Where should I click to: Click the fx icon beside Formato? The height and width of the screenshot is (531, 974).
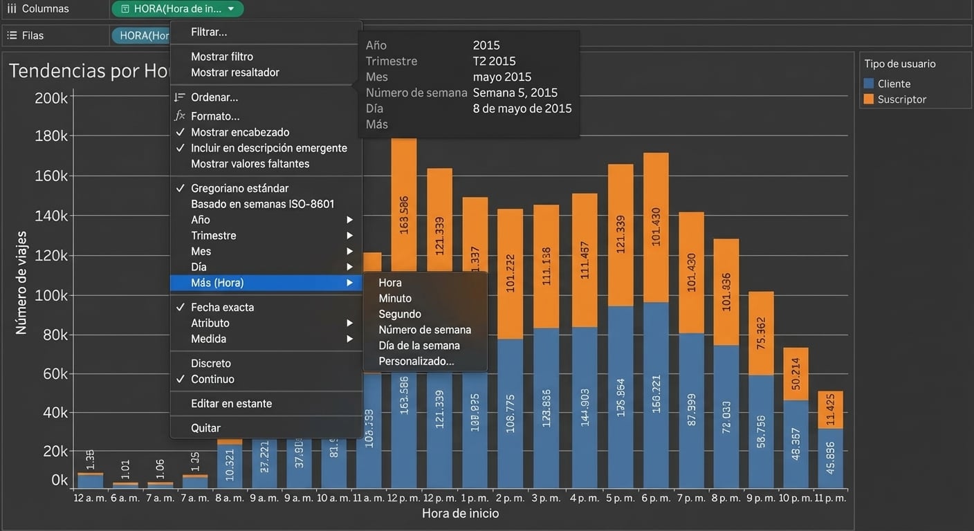pyautogui.click(x=179, y=115)
